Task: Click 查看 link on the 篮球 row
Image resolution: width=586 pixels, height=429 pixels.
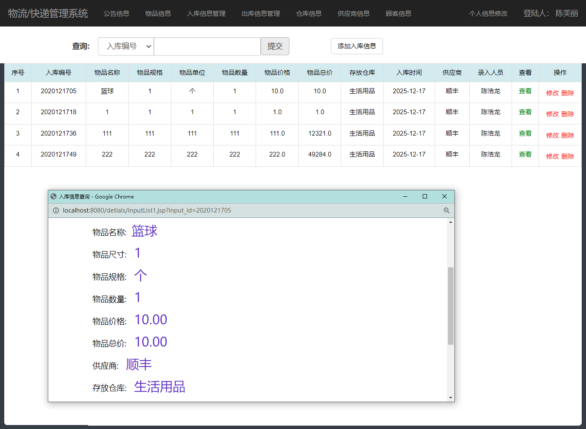Action: [525, 91]
